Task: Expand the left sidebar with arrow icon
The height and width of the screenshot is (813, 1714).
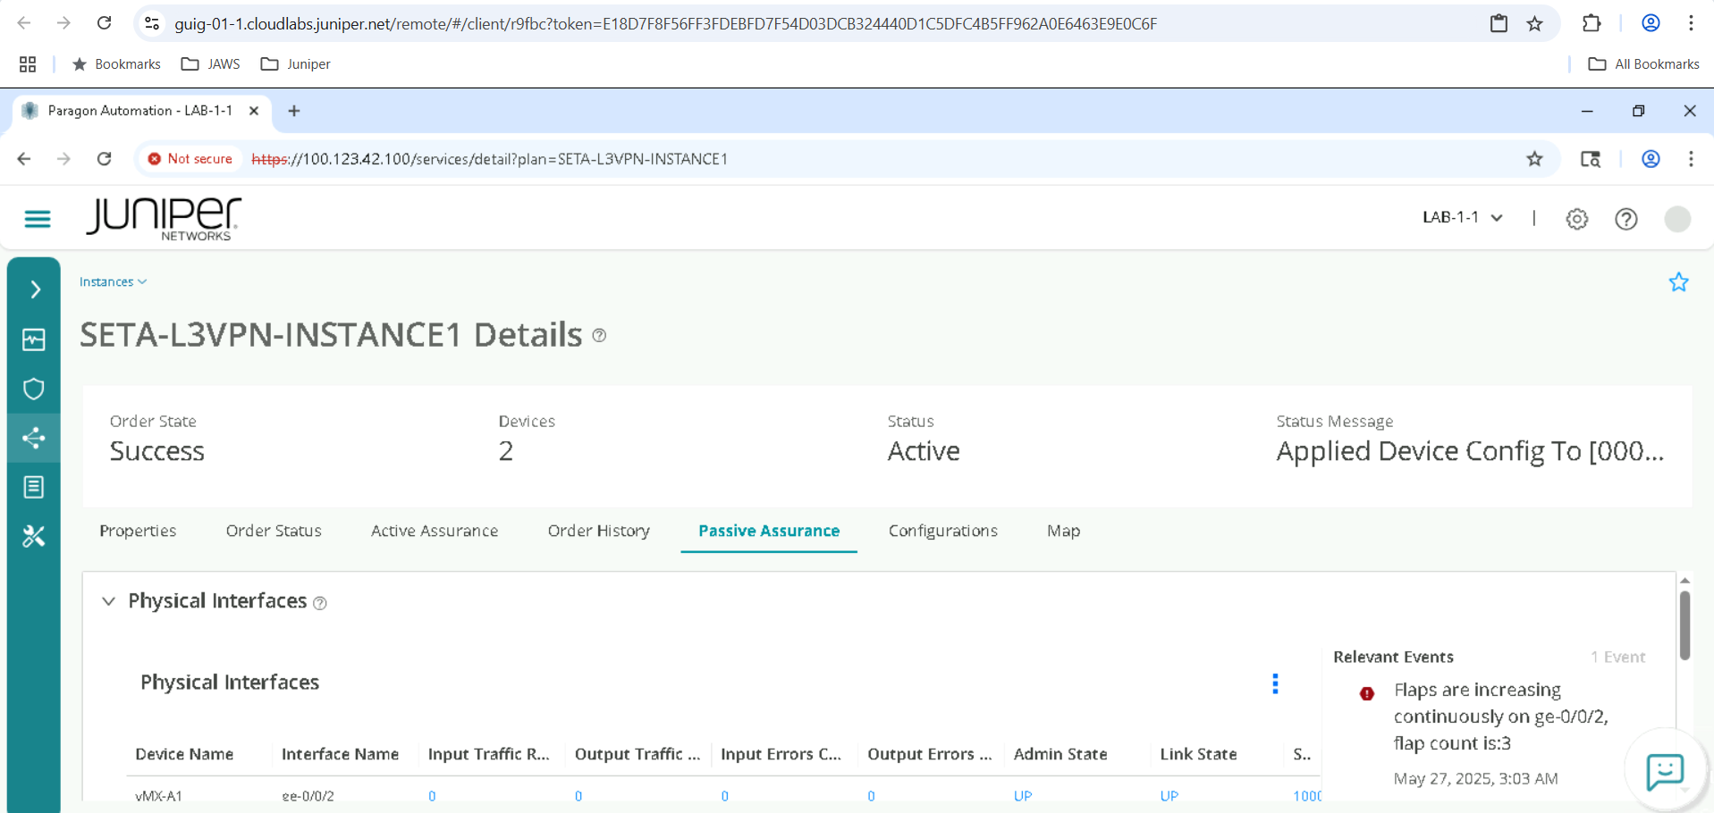Action: [x=35, y=289]
